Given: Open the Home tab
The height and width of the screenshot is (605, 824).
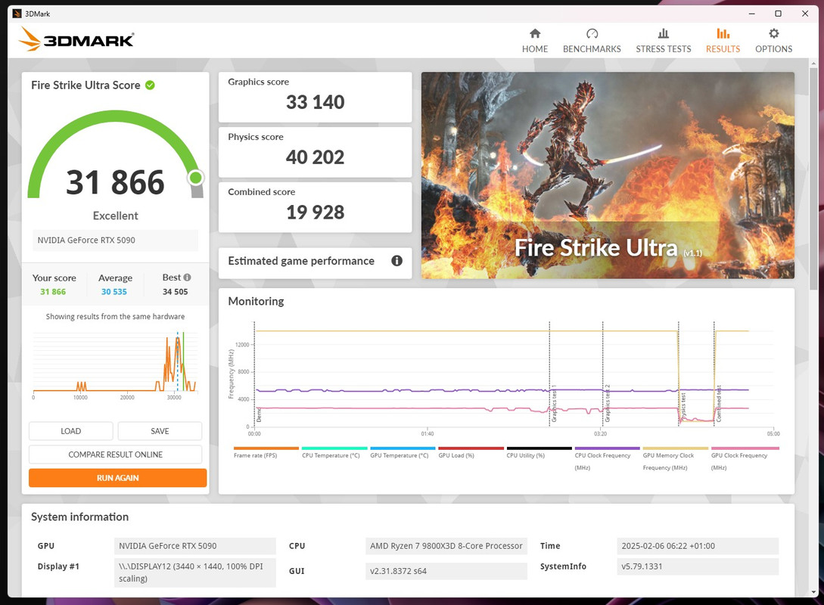Looking at the screenshot, I should pyautogui.click(x=534, y=41).
